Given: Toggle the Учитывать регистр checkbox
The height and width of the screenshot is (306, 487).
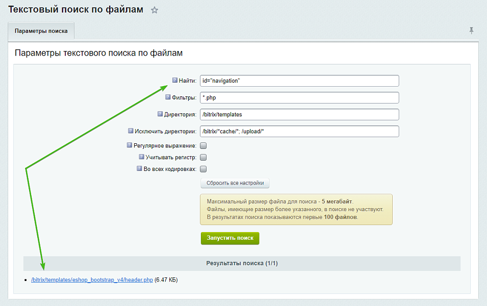Looking at the screenshot, I should (203, 157).
